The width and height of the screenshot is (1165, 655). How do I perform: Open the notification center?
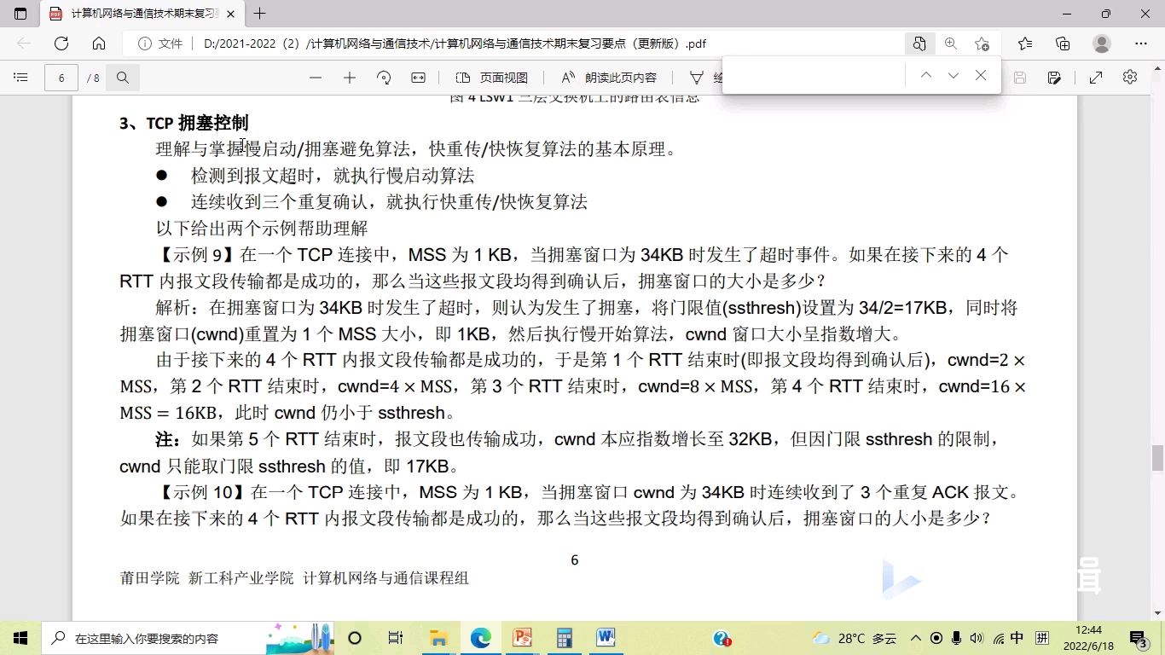[1138, 638]
